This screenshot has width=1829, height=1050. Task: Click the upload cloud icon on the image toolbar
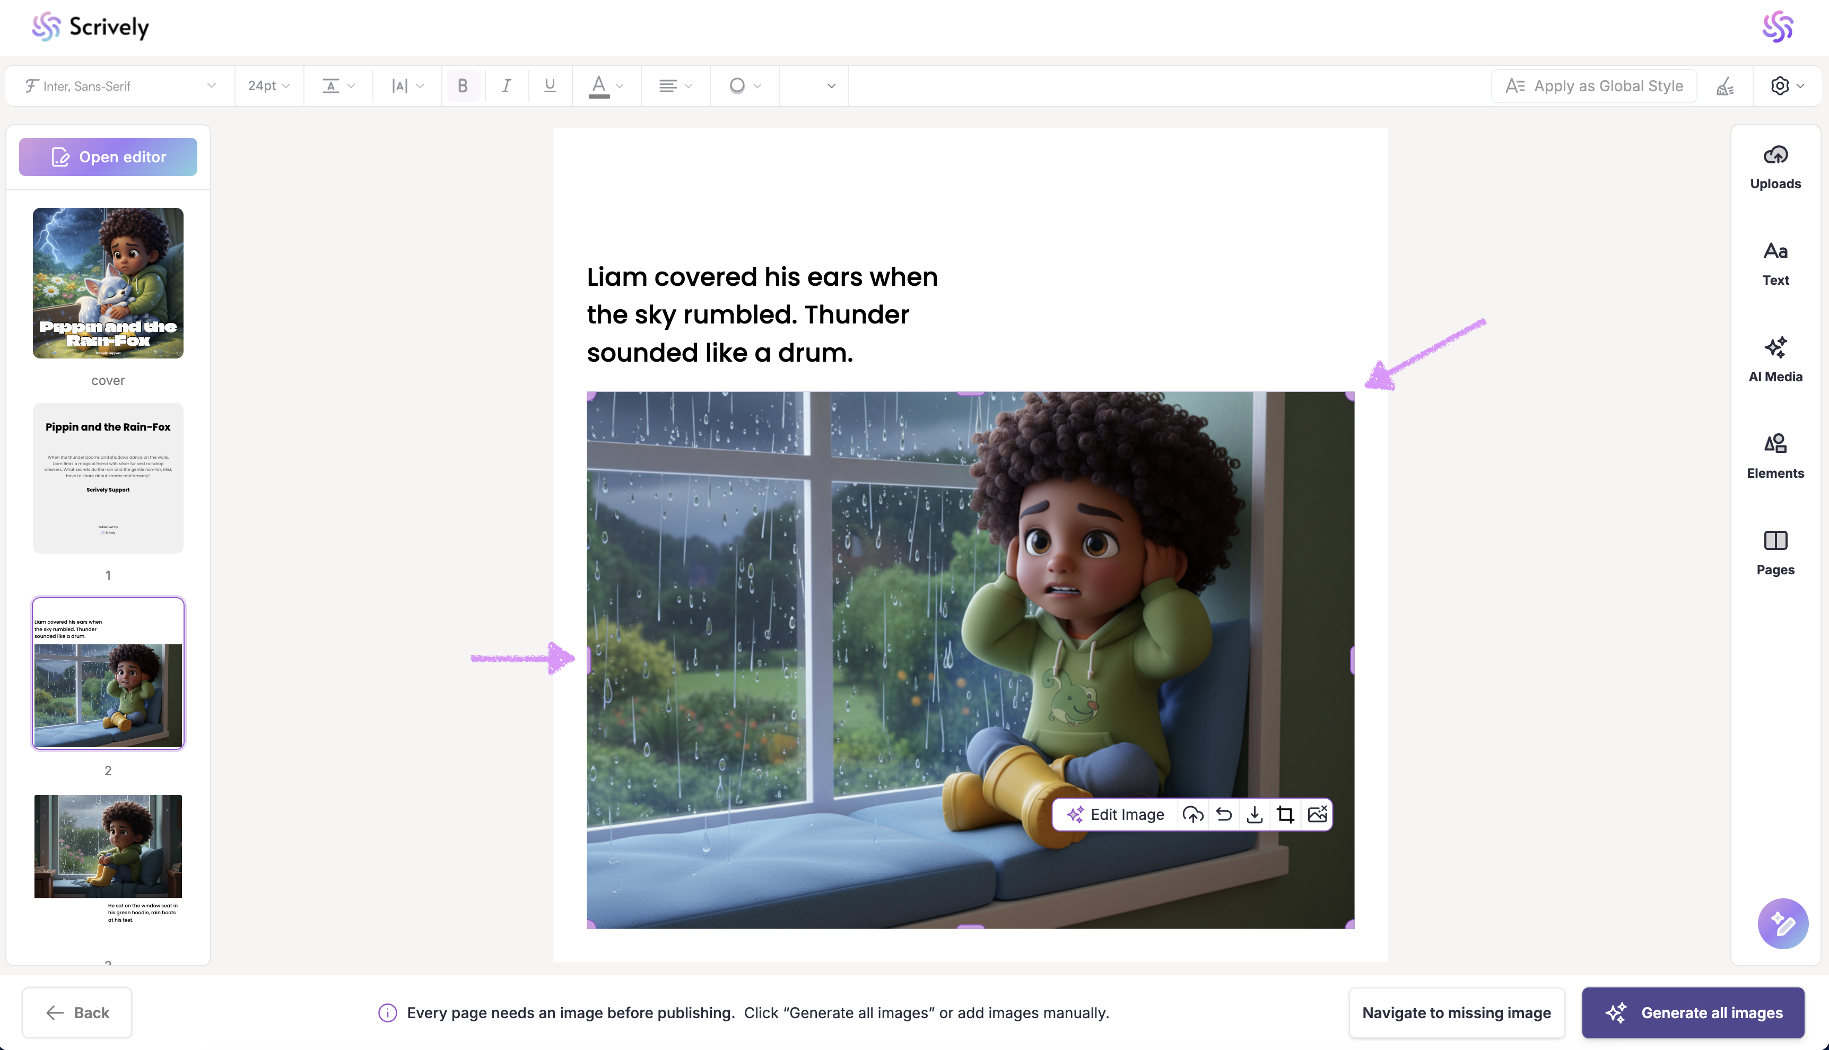click(1193, 814)
